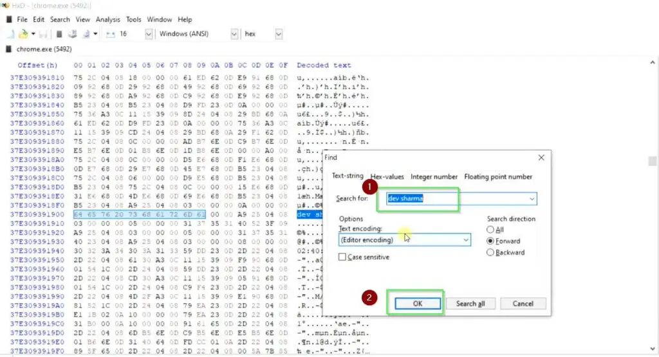The height and width of the screenshot is (357, 659).
Task: Click the 0F column header
Action: [x=283, y=65]
